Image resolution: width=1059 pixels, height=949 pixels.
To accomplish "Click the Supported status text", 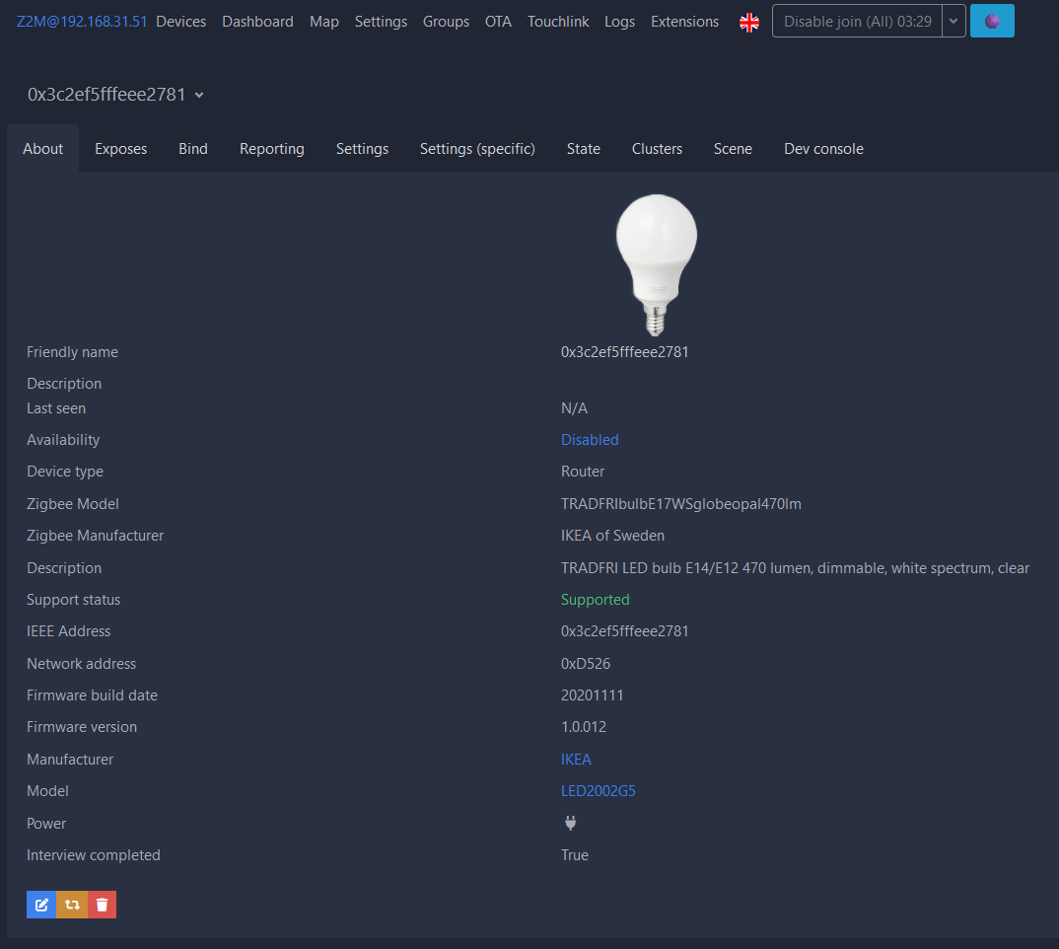I will tap(595, 600).
